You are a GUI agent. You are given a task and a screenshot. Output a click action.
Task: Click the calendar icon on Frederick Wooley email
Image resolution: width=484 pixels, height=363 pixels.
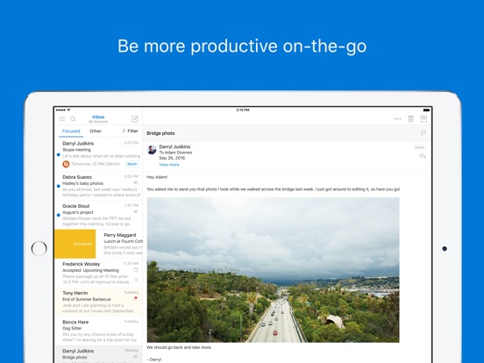[136, 270]
